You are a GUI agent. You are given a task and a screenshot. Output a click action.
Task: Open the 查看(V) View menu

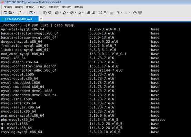pos(30,7)
